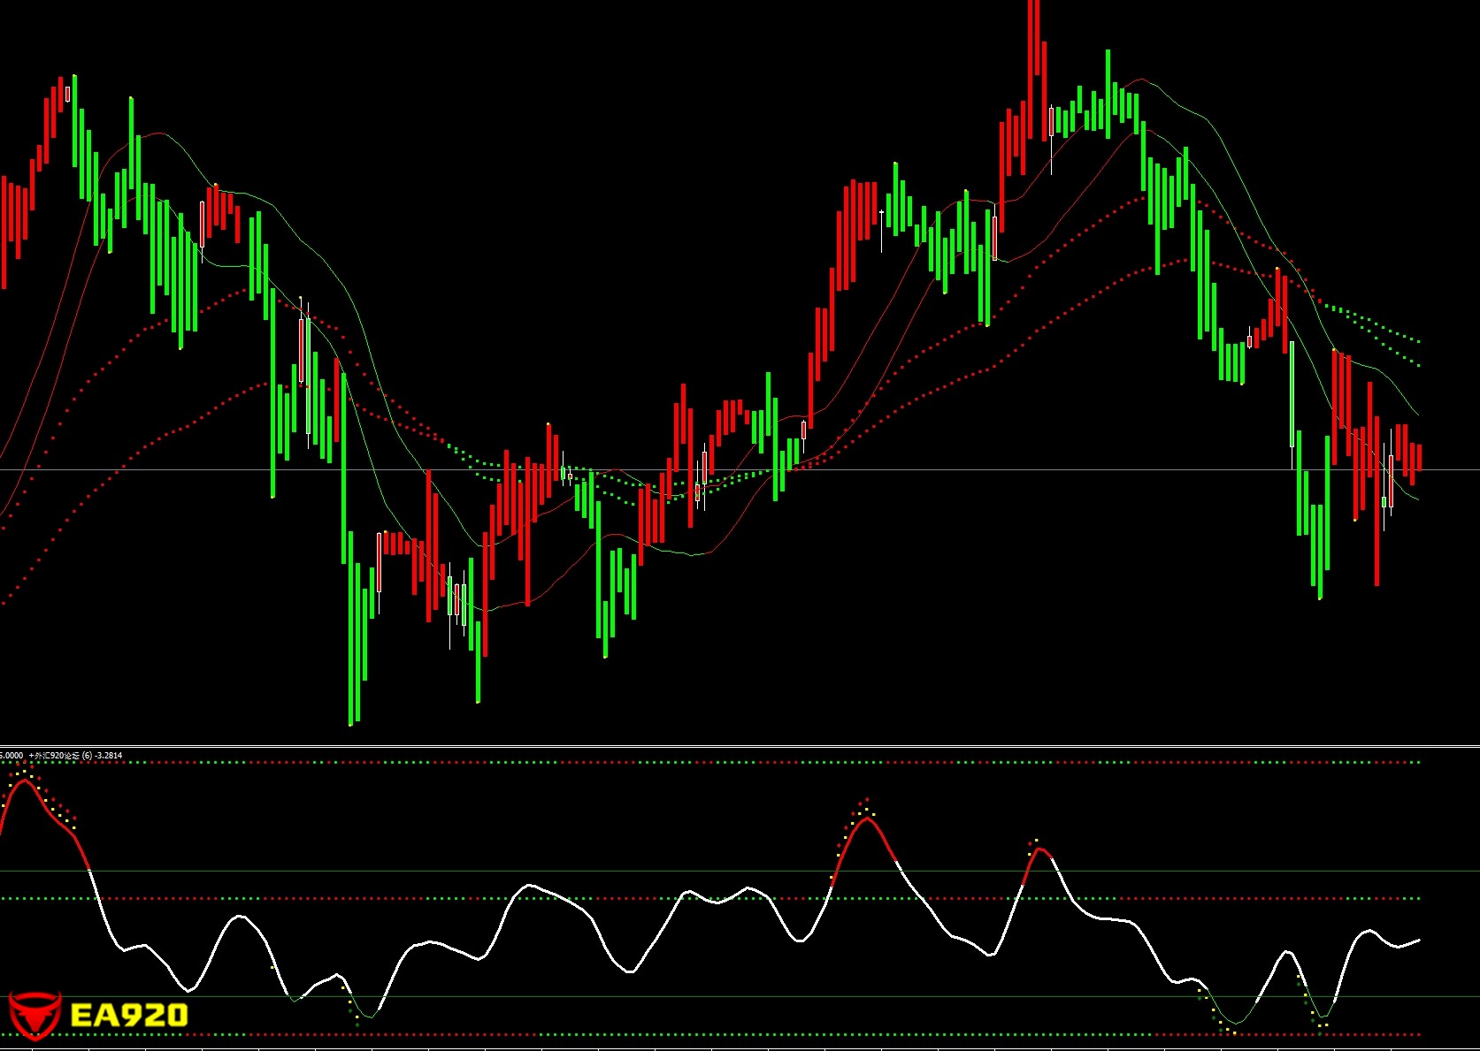Click the bottom dotted level line in the indicator window

(708, 1035)
